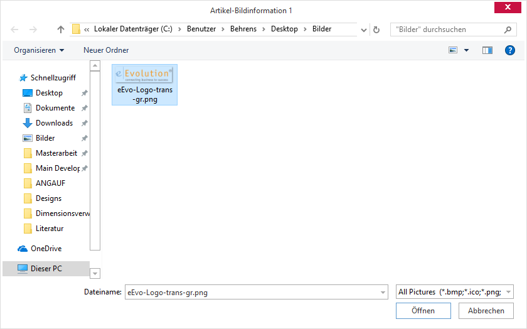Go back with the left arrow
Viewport: 527px width, 329px height.
pyautogui.click(x=15, y=30)
